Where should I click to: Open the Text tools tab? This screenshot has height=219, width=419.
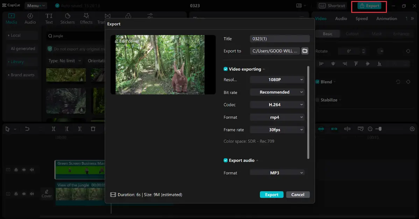coord(49,19)
